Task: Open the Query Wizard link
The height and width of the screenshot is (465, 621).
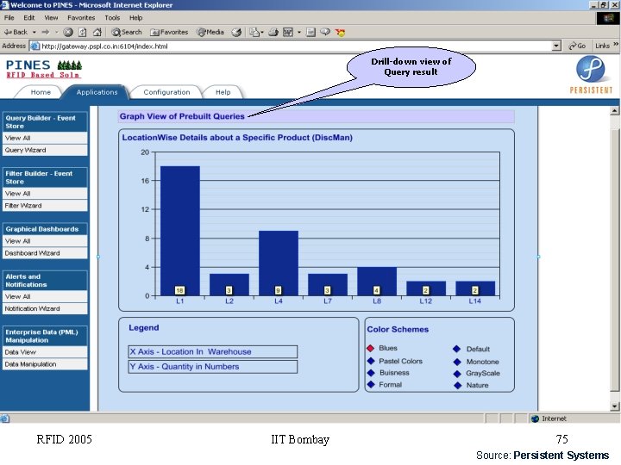Action: (x=45, y=150)
